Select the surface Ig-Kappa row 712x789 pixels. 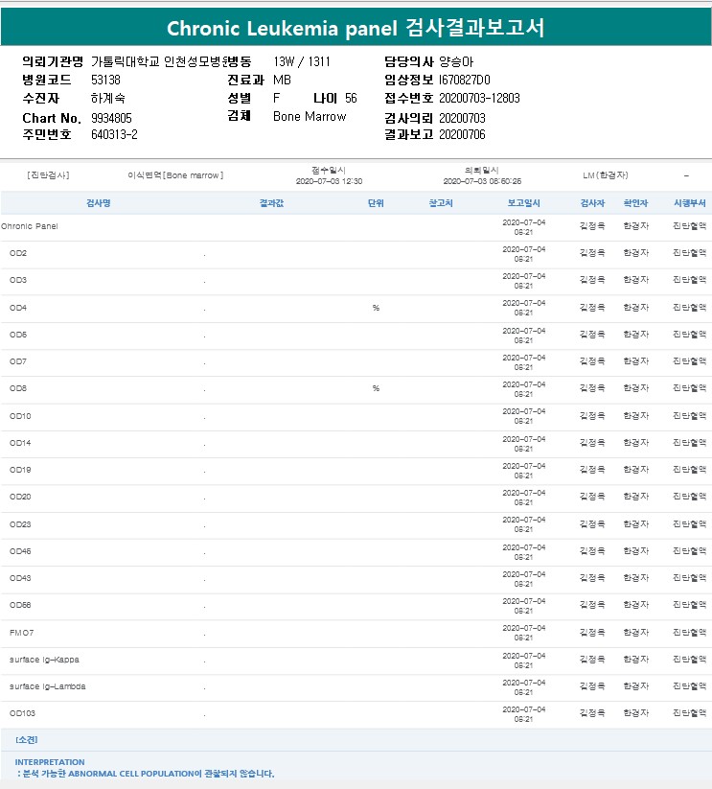click(44, 660)
